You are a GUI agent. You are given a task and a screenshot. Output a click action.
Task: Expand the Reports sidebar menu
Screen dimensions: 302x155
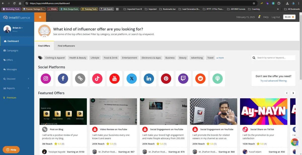17,88
